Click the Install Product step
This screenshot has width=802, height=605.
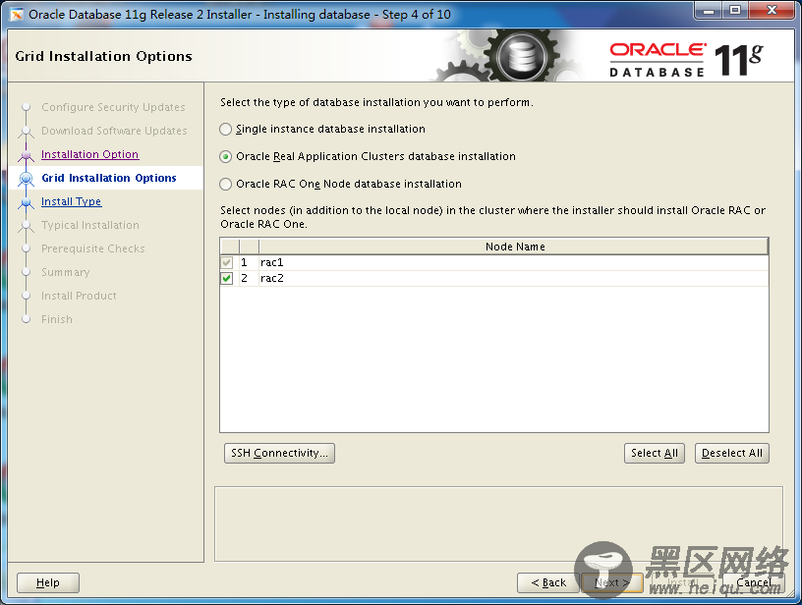coord(79,296)
